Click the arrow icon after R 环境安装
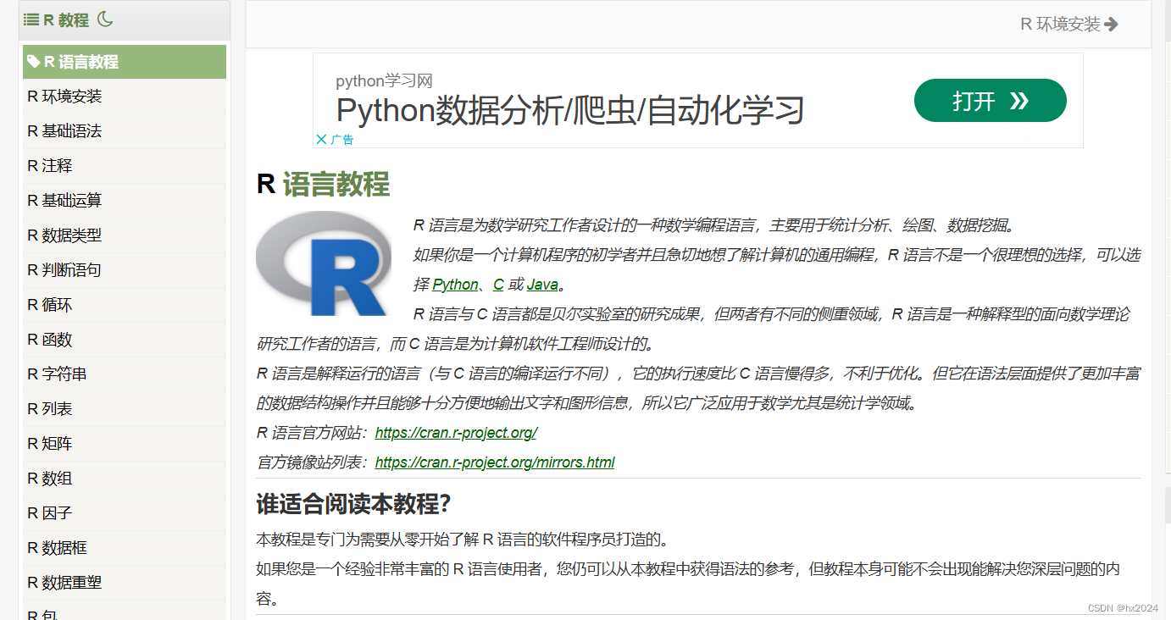The height and width of the screenshot is (620, 1171). (x=1112, y=24)
